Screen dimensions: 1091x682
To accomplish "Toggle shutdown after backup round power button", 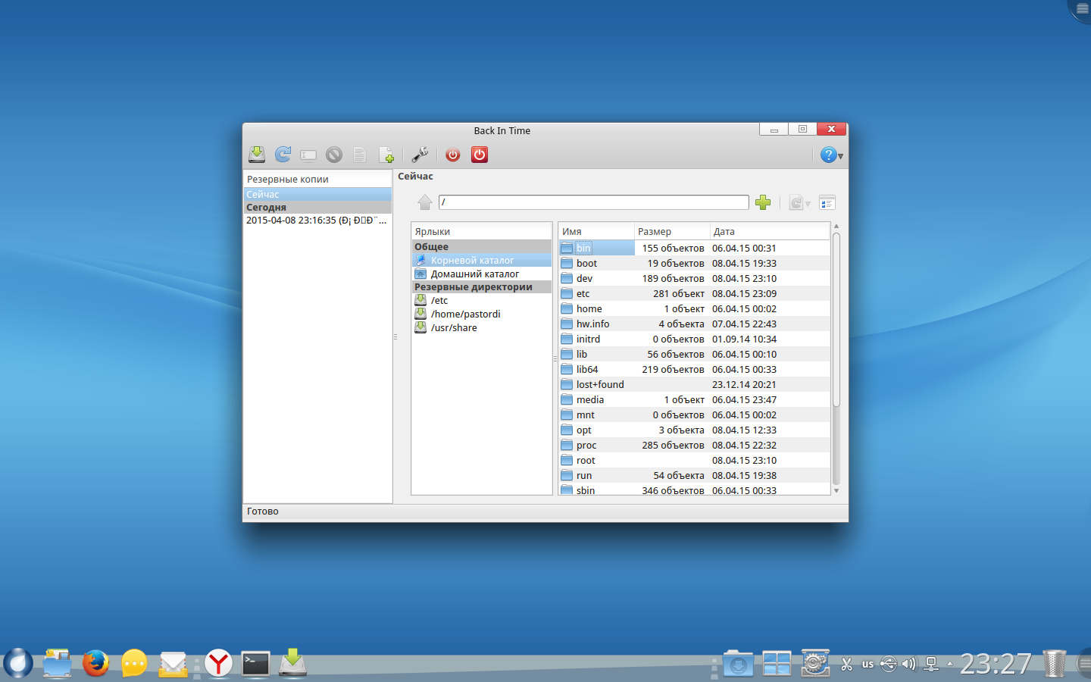I will click(x=453, y=155).
